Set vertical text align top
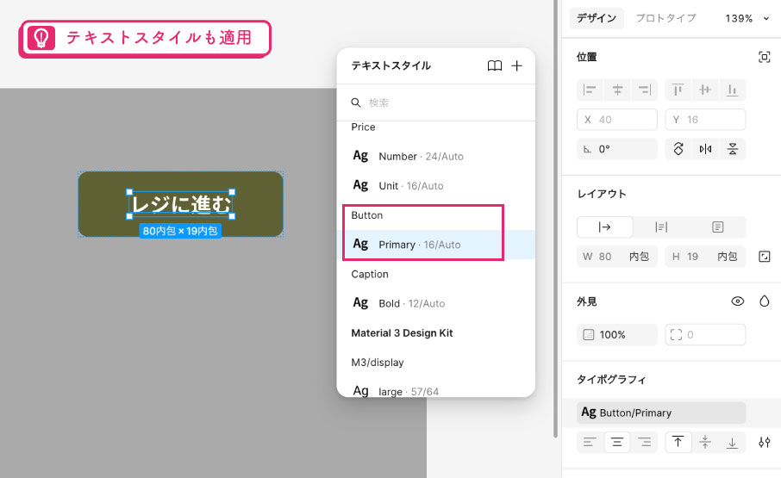 pos(678,442)
